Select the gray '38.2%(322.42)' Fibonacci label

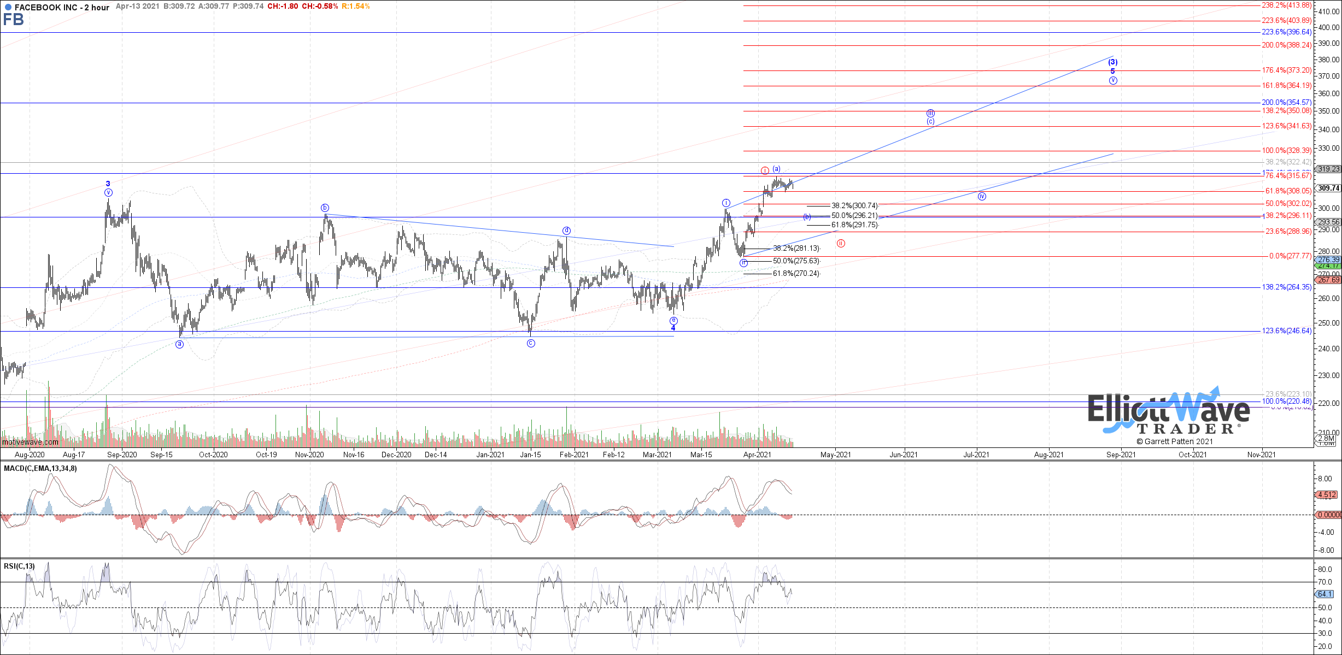tap(1288, 162)
